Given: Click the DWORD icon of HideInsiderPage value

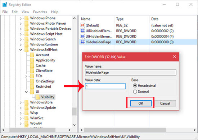Looking at the screenshot, I should [82, 42].
